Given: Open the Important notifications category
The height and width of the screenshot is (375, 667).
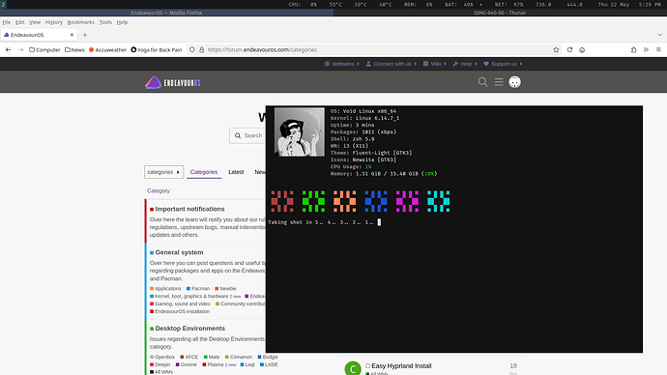Looking at the screenshot, I should point(189,209).
